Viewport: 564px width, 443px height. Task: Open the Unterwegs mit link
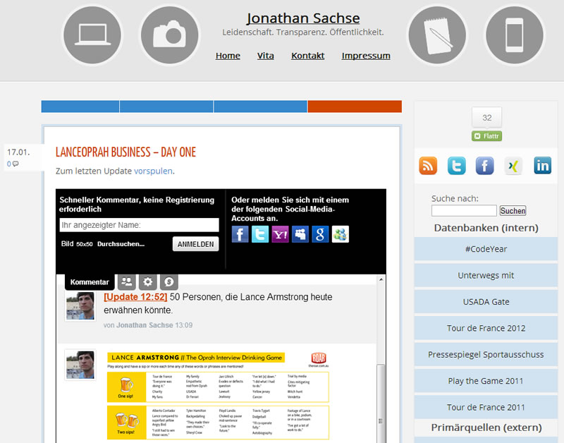486,275
